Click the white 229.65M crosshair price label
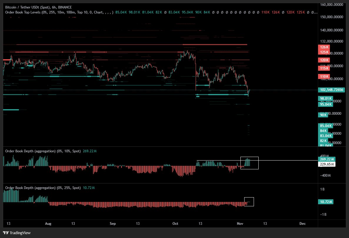This screenshot has height=238, width=349. pyautogui.click(x=327, y=164)
